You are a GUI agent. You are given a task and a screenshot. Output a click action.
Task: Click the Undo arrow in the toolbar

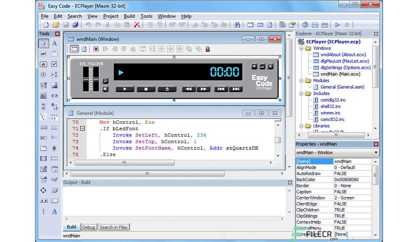(88, 25)
